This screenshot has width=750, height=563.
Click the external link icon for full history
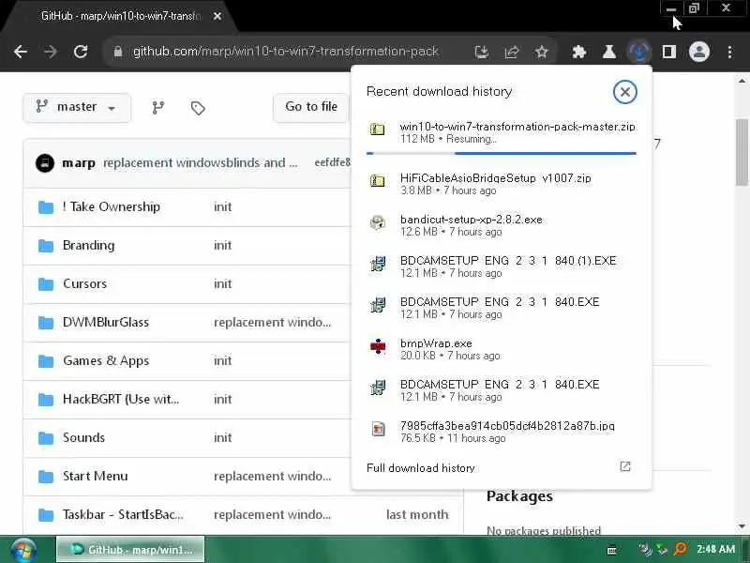[x=624, y=466]
